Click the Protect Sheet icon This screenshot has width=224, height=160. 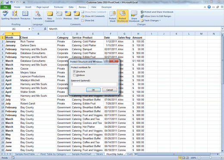(x=112, y=16)
